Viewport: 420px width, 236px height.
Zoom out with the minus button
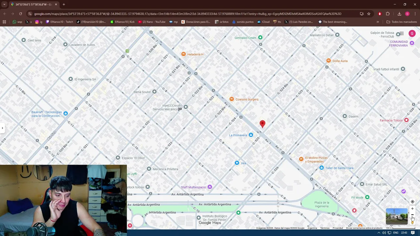point(412,215)
